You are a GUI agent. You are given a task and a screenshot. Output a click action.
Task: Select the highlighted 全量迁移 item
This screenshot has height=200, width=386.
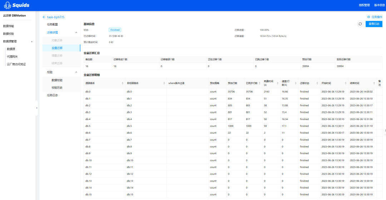coord(61,48)
